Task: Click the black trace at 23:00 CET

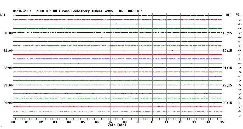Action: pos(118,85)
